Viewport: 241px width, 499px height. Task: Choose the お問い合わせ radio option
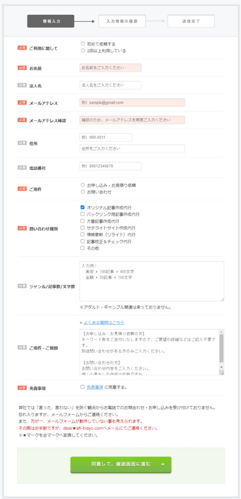[x=83, y=192]
